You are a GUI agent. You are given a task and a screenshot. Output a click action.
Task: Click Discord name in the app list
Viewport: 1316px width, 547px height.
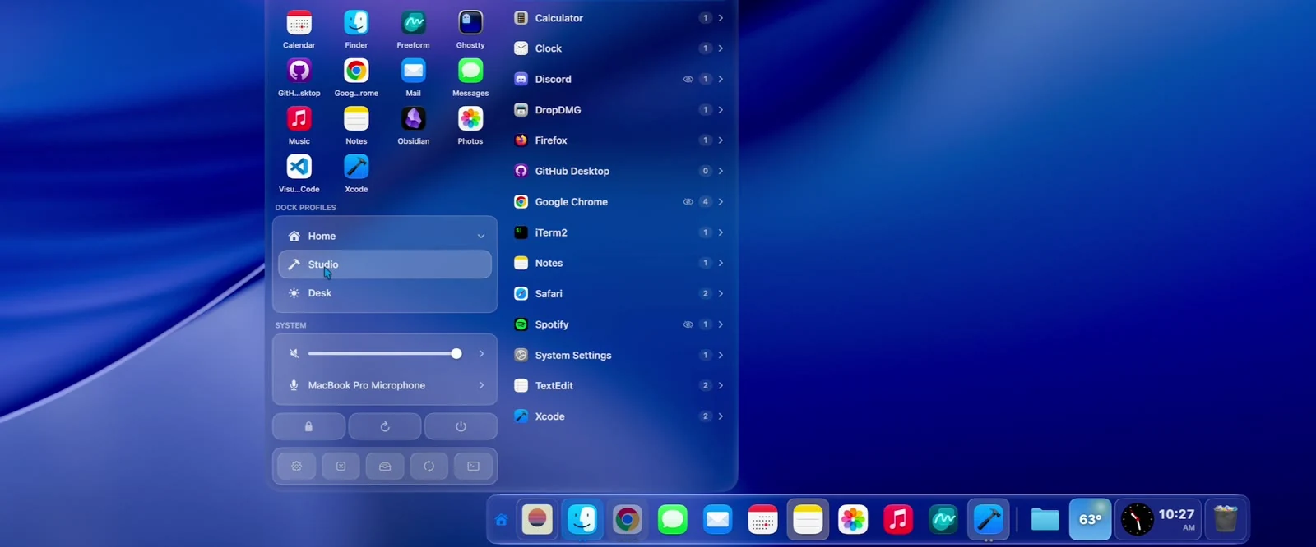tap(553, 80)
